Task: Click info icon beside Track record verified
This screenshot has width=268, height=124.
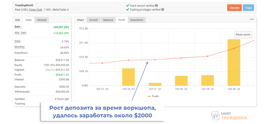Action: pos(157,5)
